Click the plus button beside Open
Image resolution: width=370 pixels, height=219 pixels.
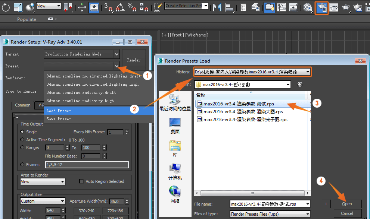tap(326, 204)
